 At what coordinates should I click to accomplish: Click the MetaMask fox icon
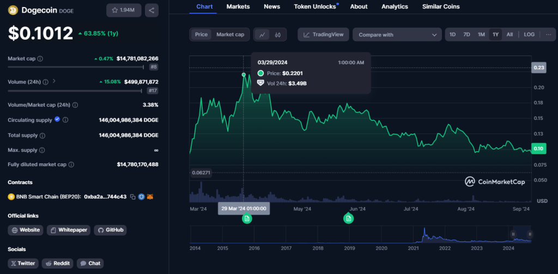point(150,197)
